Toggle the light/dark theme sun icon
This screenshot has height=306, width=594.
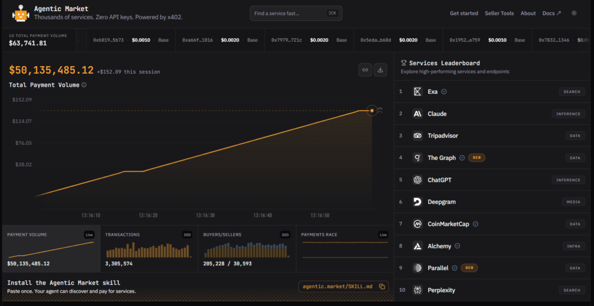tap(574, 13)
